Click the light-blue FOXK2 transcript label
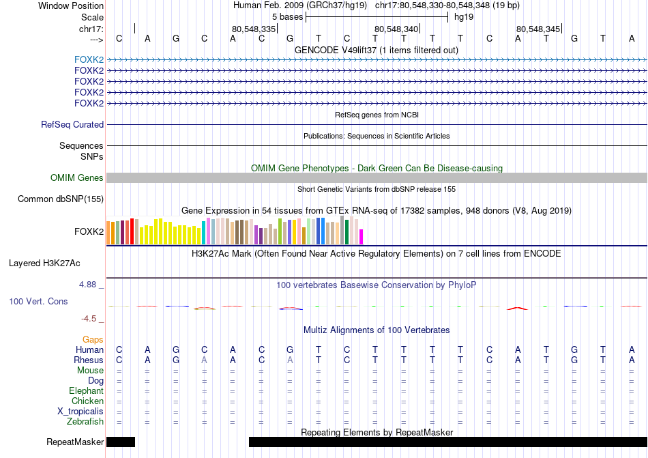Screen dimensions: 648x458 click(89, 59)
